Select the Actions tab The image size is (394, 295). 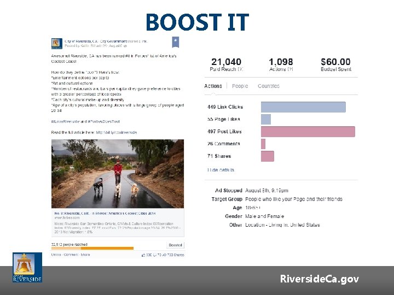tap(213, 86)
